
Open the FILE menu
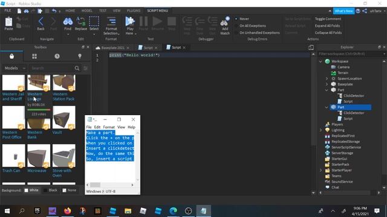(8, 11)
